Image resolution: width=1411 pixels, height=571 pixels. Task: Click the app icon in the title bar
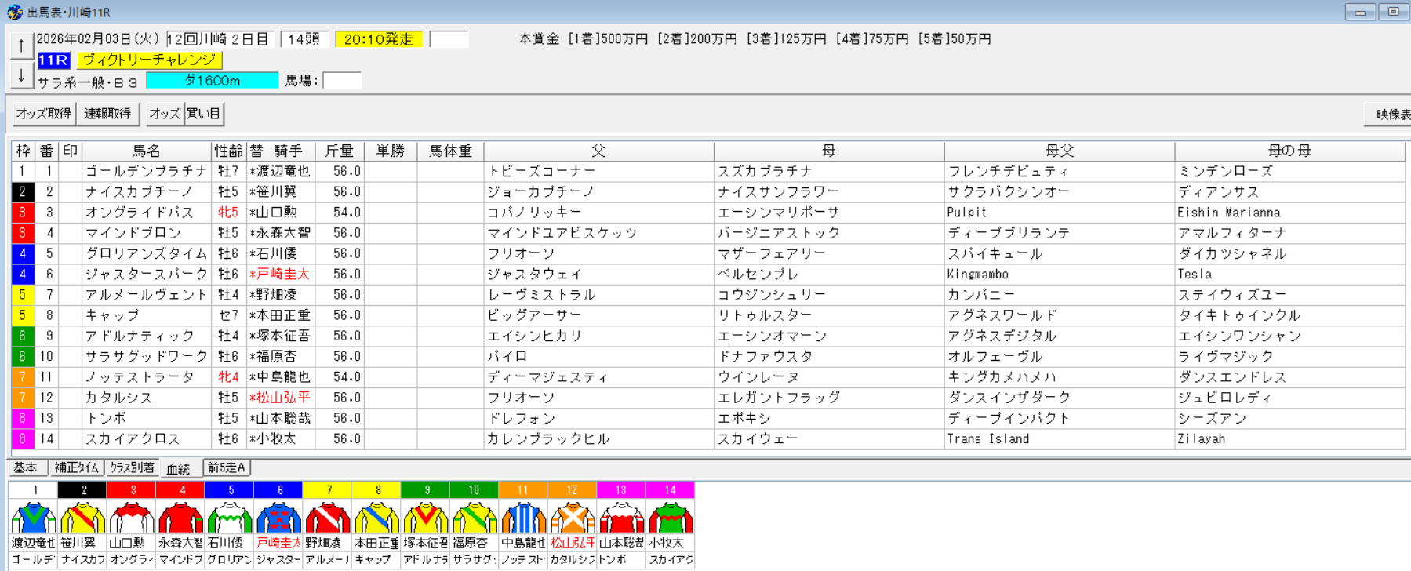(14, 13)
